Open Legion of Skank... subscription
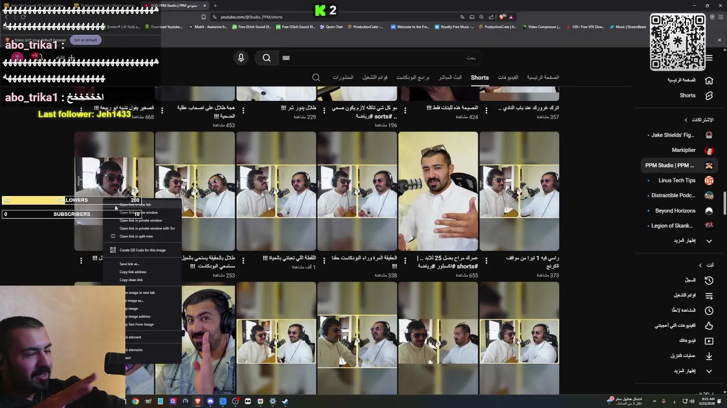This screenshot has width=727, height=408. (x=680, y=226)
